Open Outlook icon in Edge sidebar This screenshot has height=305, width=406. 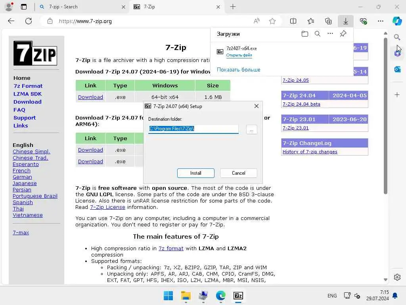[397, 69]
